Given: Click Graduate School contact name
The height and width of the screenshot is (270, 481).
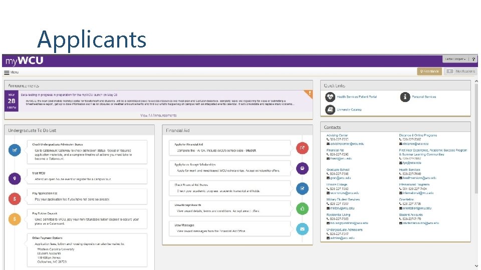Looking at the screenshot, I should coord(338,169).
